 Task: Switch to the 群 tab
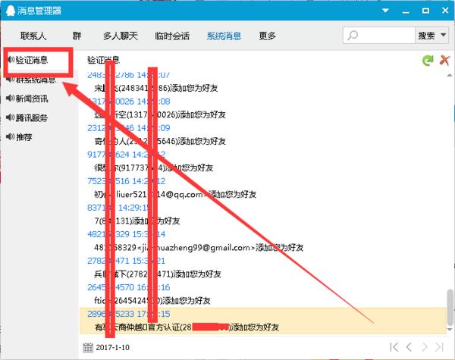coord(77,36)
